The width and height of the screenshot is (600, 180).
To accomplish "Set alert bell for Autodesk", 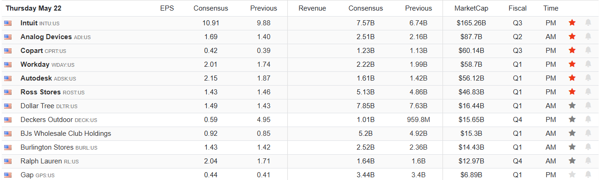I will (x=588, y=78).
